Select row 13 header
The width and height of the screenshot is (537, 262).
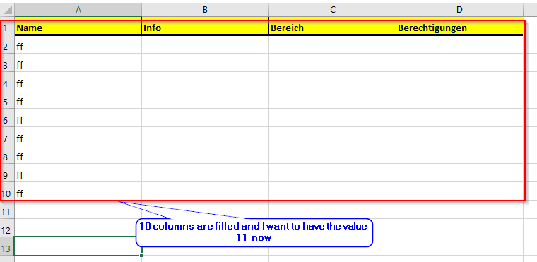point(7,249)
